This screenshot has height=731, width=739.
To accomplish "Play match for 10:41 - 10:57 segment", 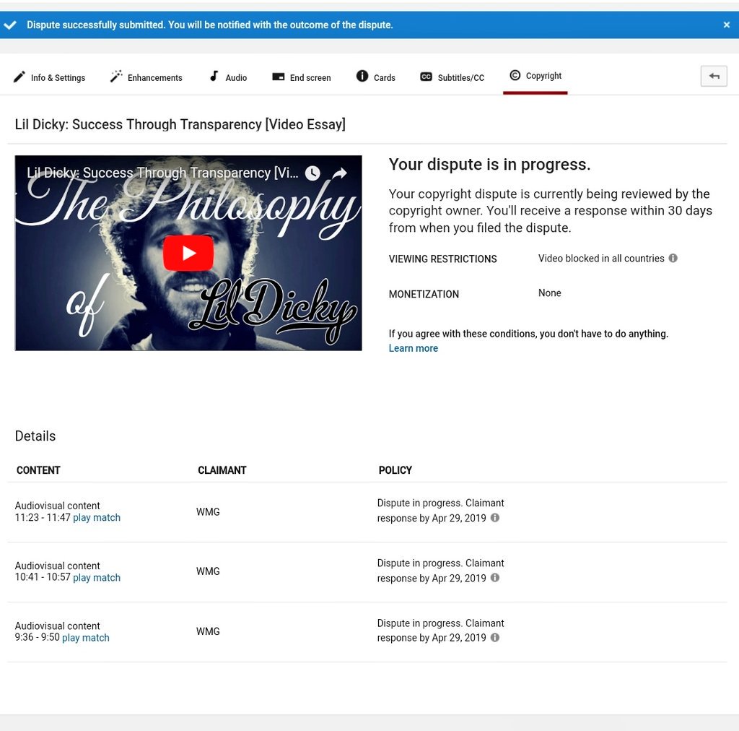I will (x=97, y=577).
